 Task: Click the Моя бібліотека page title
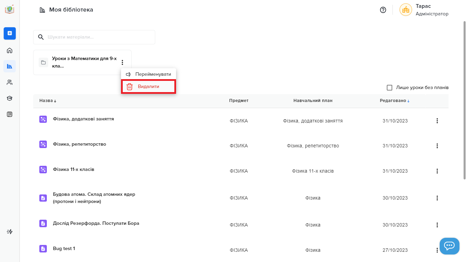pos(71,10)
